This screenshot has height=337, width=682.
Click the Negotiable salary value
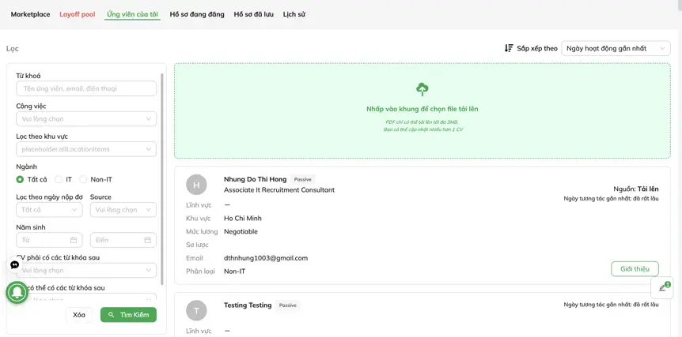click(x=241, y=231)
